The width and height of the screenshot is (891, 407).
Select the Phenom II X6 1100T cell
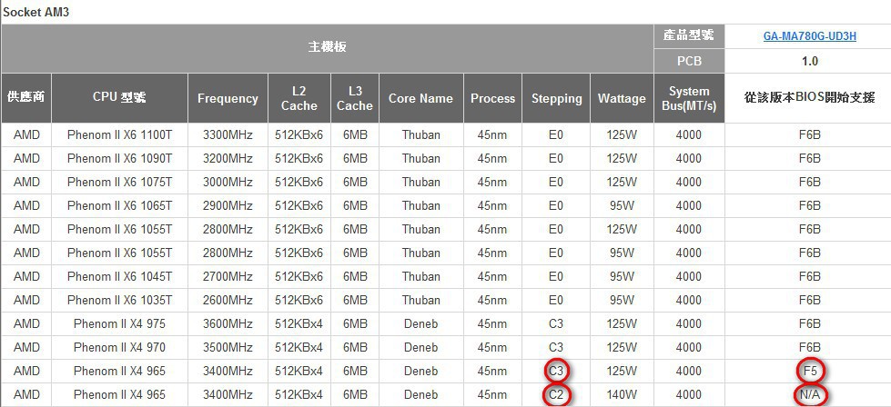coord(119,135)
